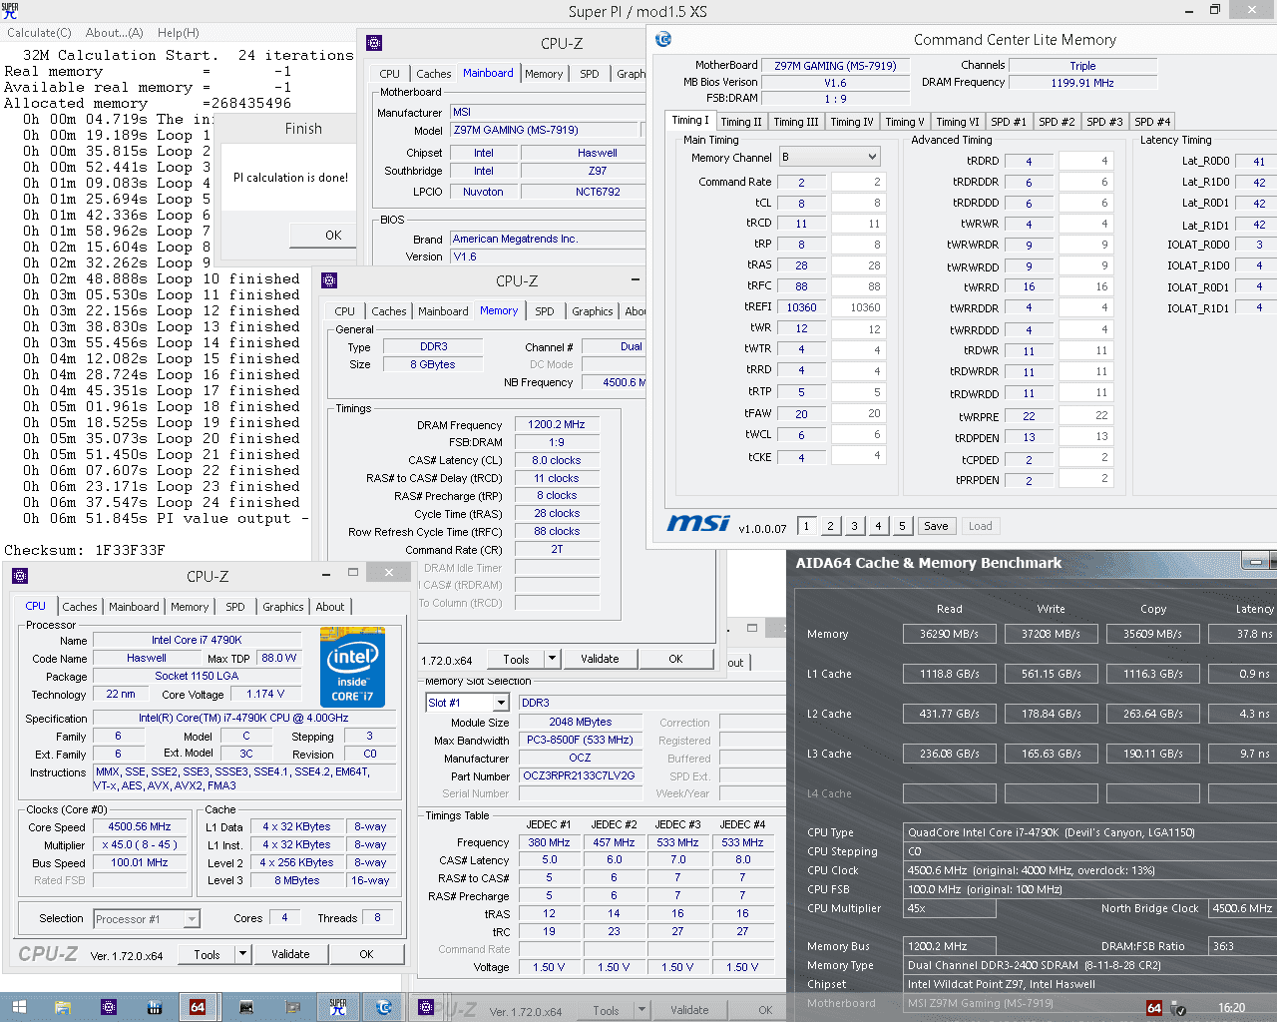The width and height of the screenshot is (1277, 1022).
Task: Open the Memory Channel dropdown
Action: pos(830,157)
